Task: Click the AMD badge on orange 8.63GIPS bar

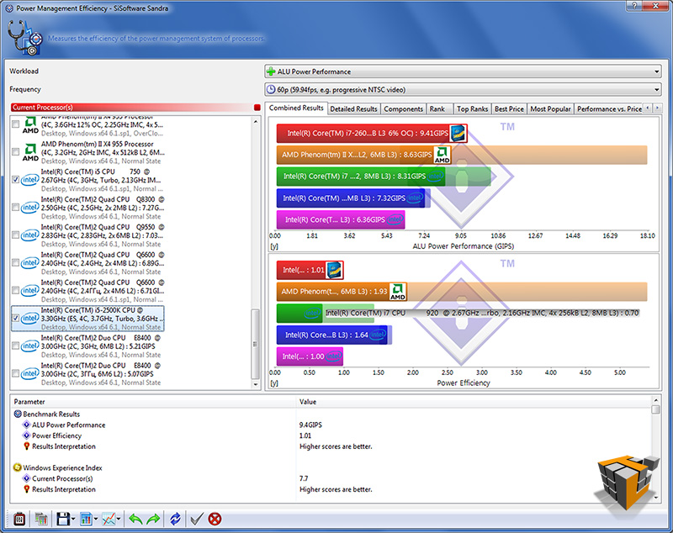Action: [442, 155]
